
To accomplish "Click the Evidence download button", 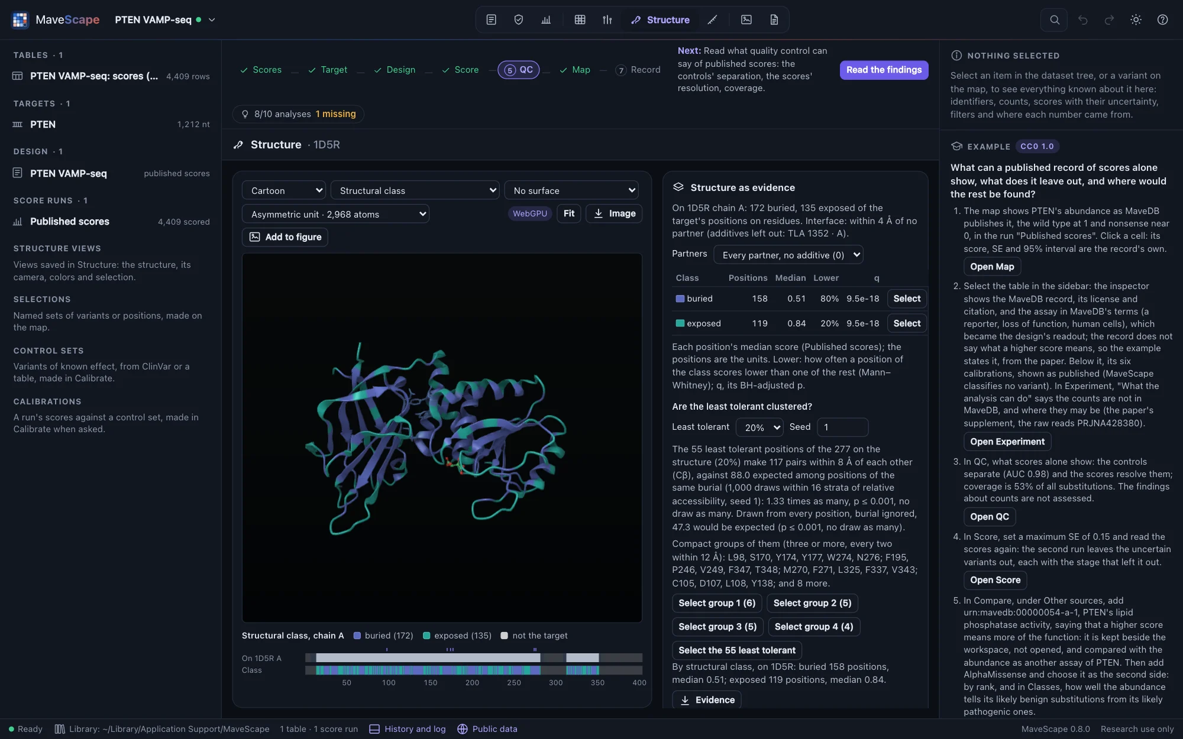I will pos(707,700).
